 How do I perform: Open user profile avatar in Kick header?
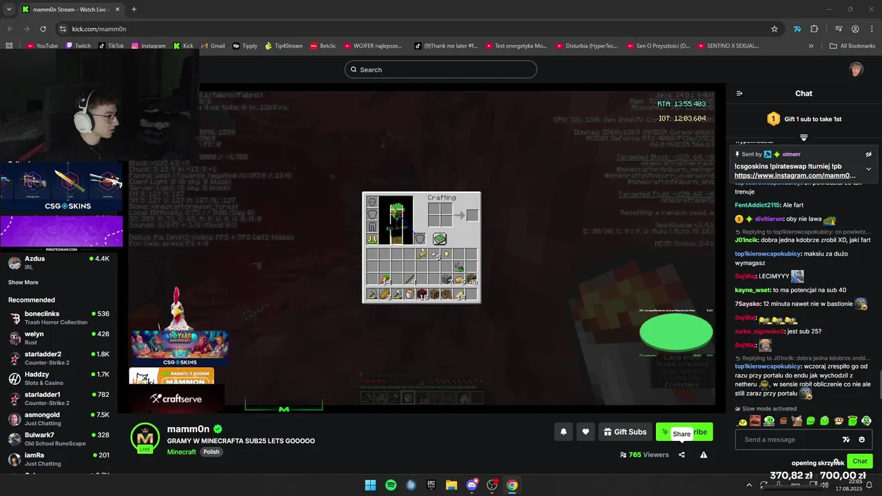(856, 70)
